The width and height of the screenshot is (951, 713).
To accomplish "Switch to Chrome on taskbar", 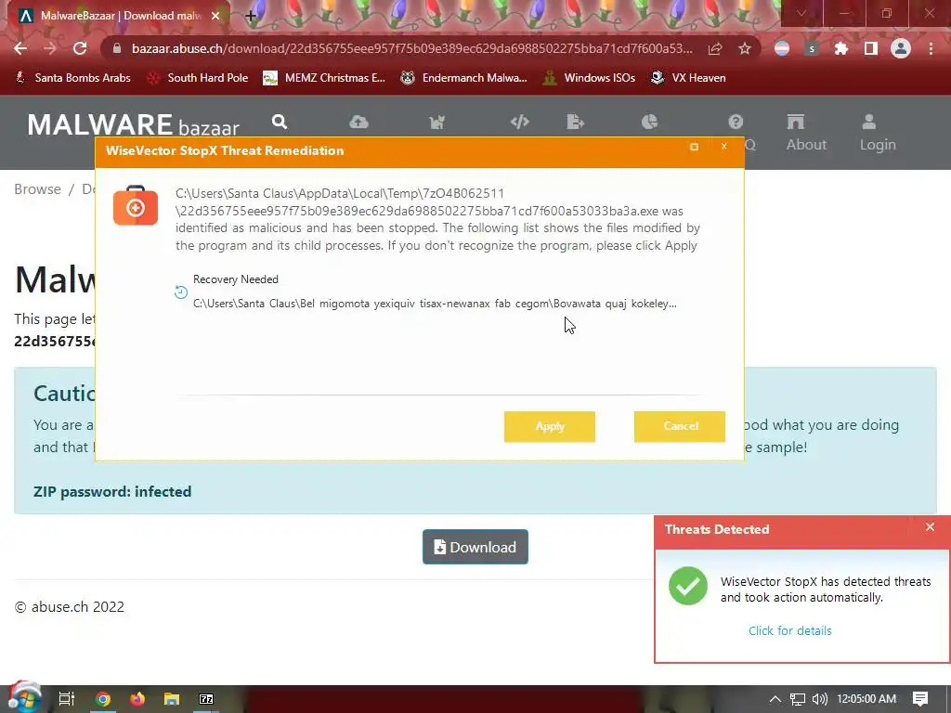I will click(103, 699).
